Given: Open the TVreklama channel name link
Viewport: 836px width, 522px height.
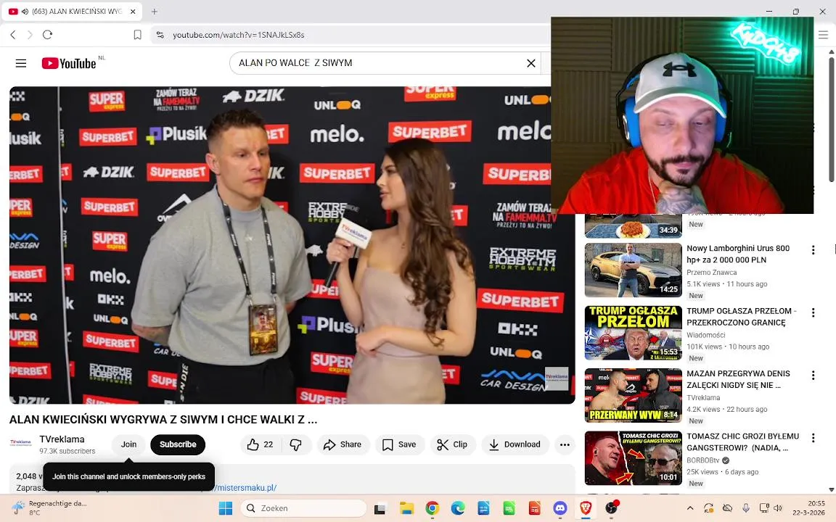Looking at the screenshot, I should point(62,439).
